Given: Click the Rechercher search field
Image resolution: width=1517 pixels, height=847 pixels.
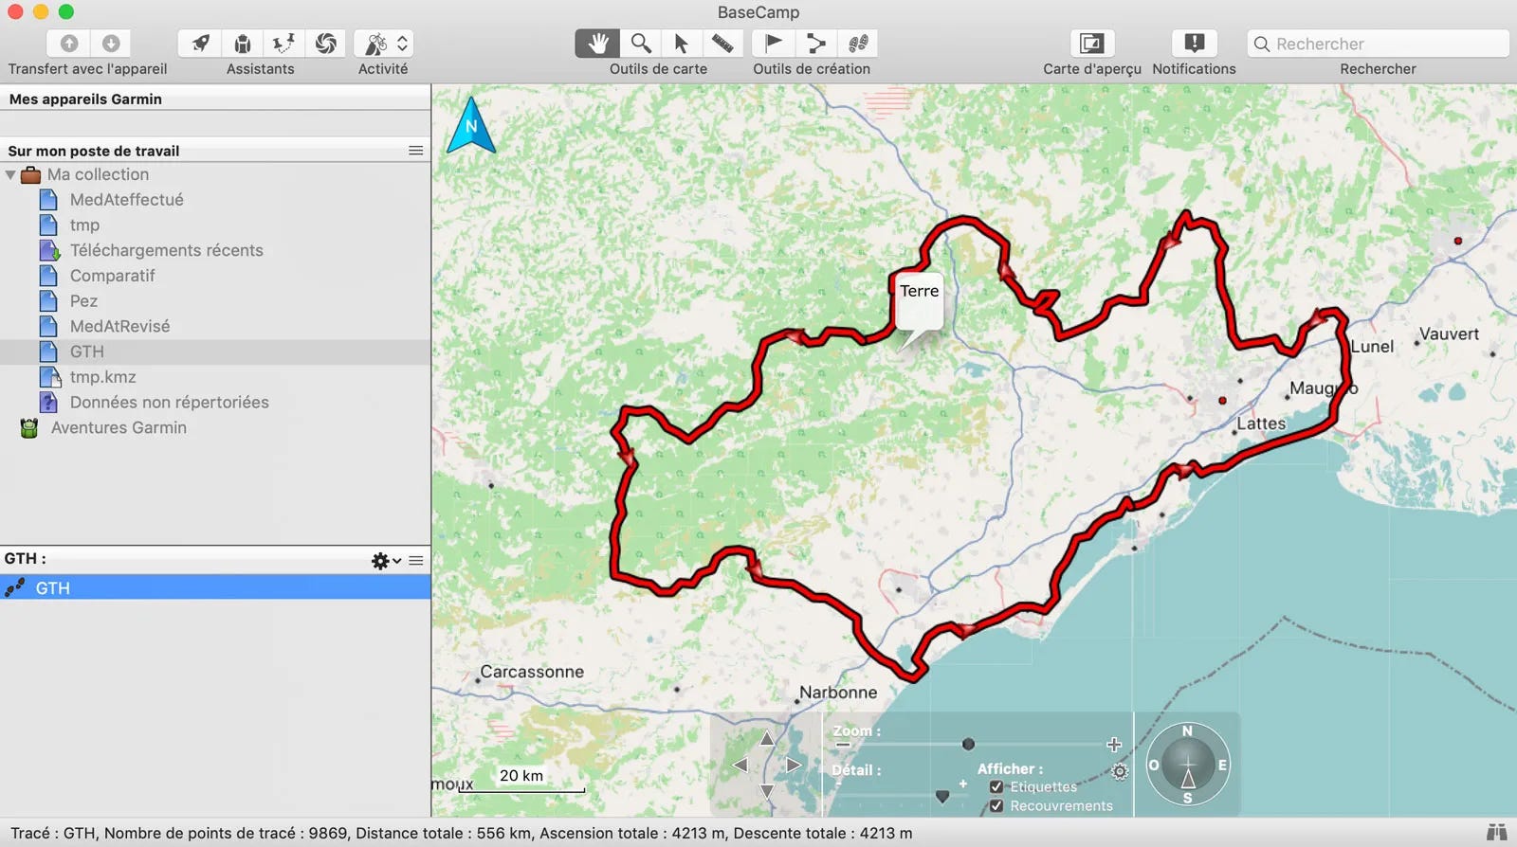Looking at the screenshot, I should (1378, 44).
